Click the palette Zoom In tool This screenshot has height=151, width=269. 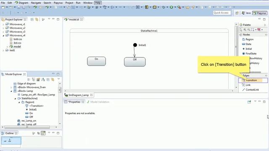point(245,30)
